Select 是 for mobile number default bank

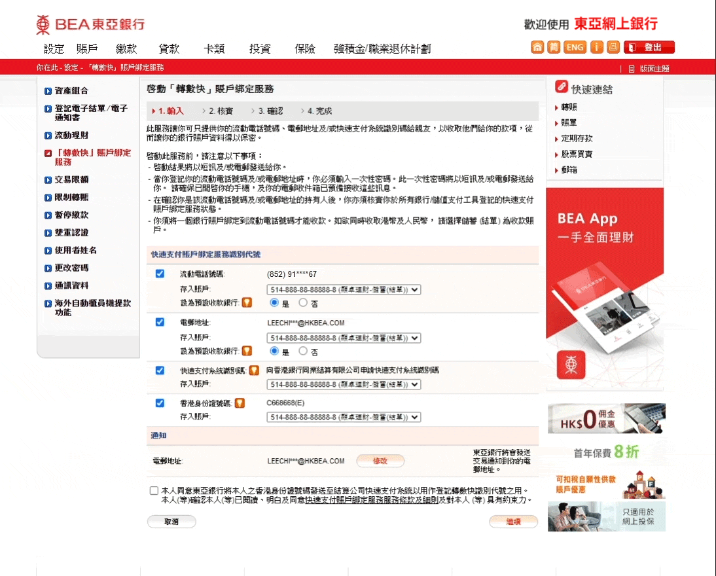[274, 302]
